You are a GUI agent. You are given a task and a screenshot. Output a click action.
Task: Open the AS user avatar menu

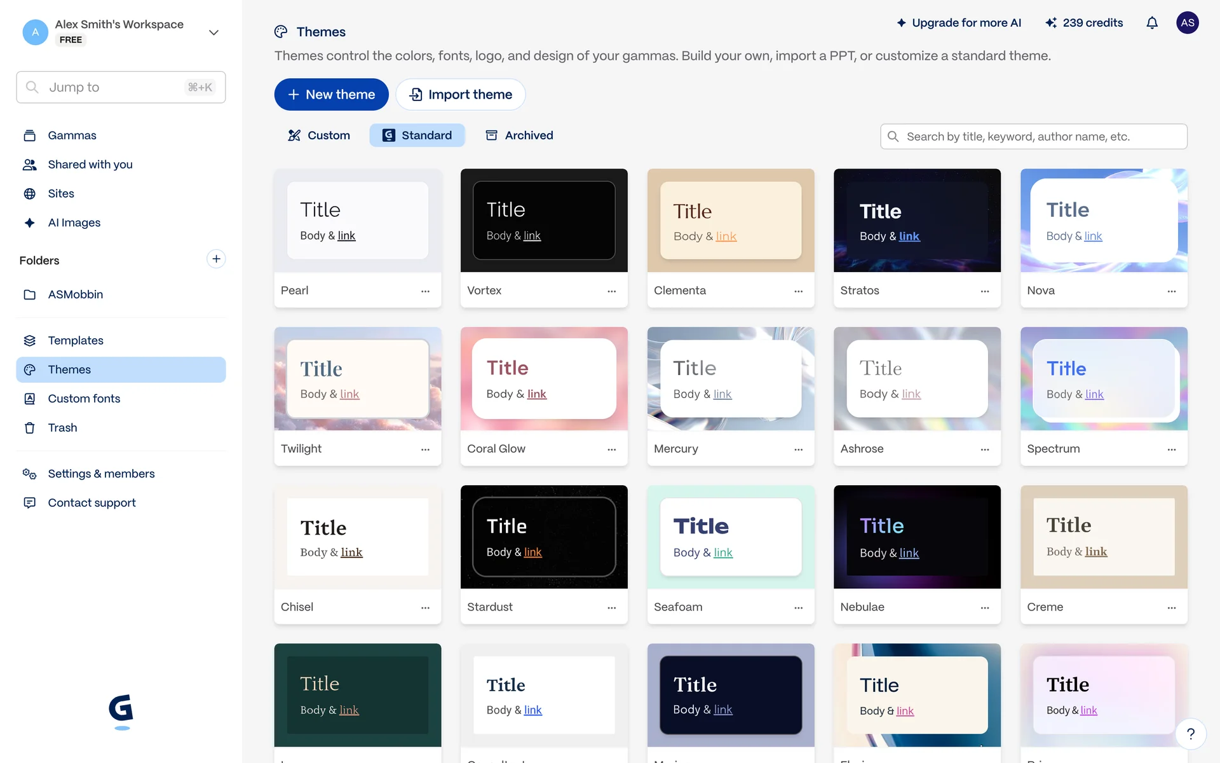(x=1187, y=23)
